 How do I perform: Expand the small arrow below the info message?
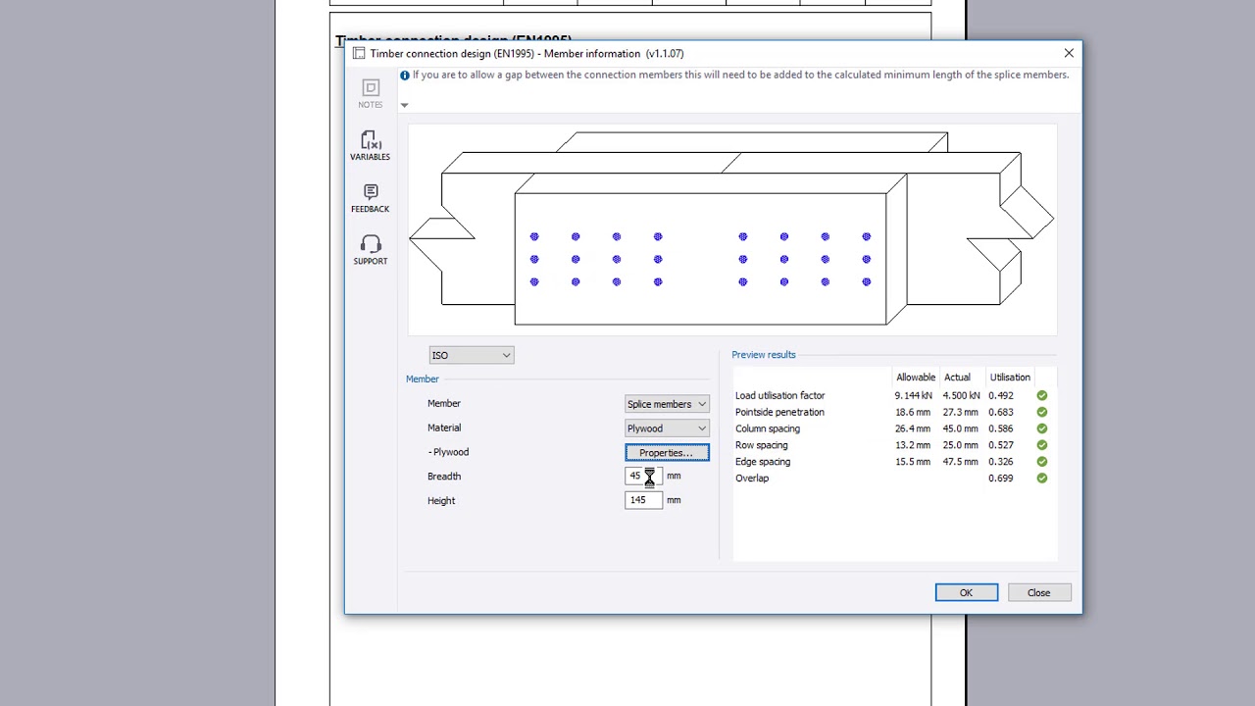coord(404,105)
